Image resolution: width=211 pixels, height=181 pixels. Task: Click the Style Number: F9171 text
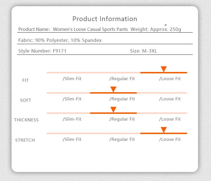coord(42,51)
